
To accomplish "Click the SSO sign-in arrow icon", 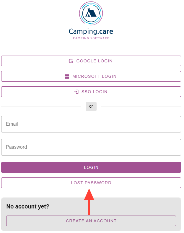I will click(76, 92).
